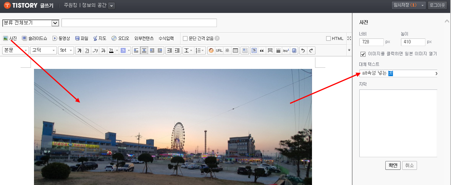Image resolution: width=451 pixels, height=185 pixels.
Task: Toggle 문단 간격 없음 checkbox
Action: pos(185,38)
